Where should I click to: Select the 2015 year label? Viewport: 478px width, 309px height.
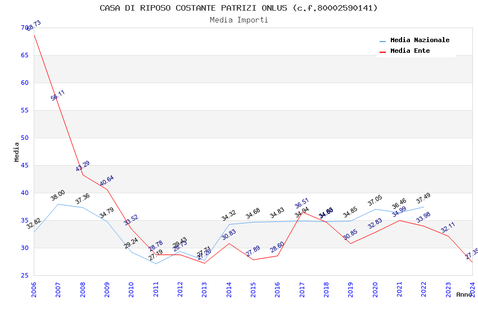pyautogui.click(x=253, y=289)
